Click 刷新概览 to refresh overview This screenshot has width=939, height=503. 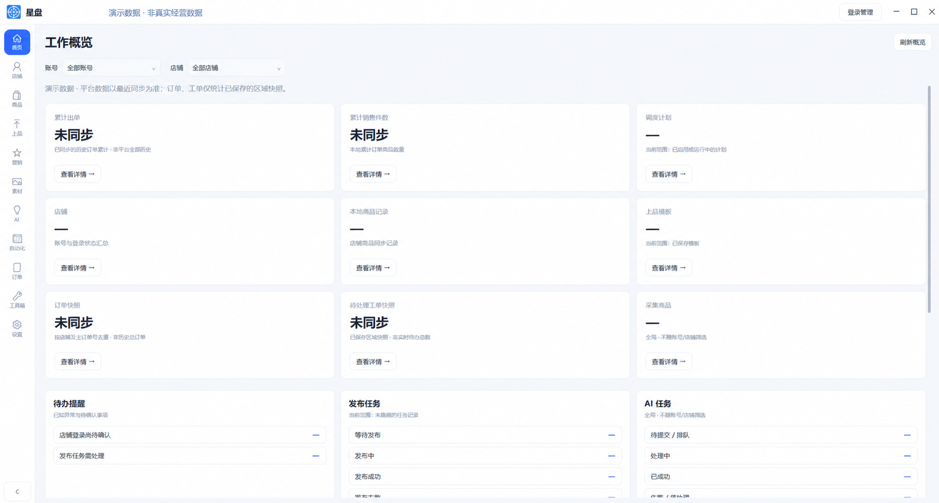(912, 42)
